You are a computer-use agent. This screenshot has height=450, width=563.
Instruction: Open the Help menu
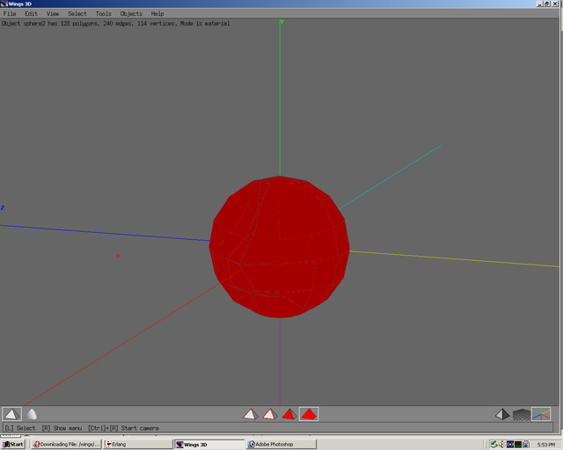[x=157, y=14]
